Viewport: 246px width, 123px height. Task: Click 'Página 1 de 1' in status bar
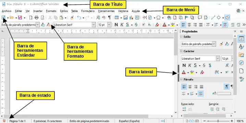coord(17,121)
